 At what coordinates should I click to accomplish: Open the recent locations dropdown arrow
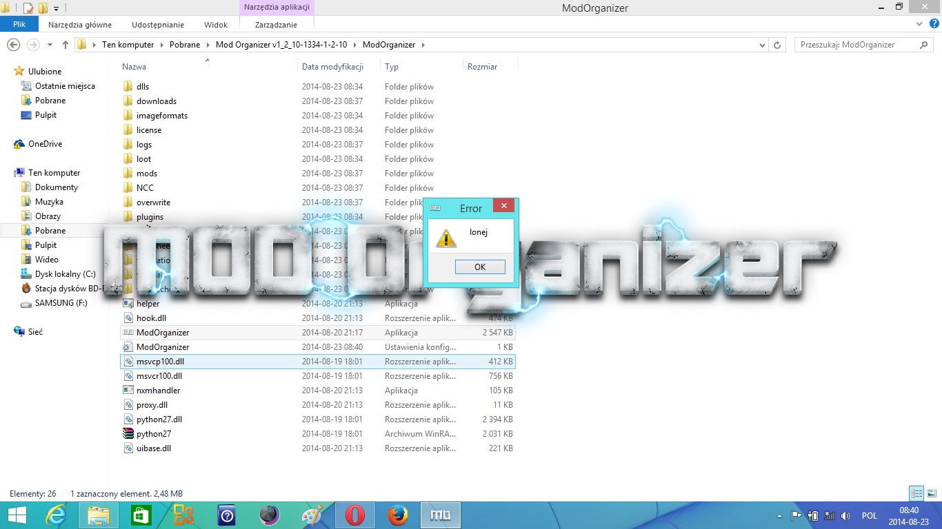[50, 45]
